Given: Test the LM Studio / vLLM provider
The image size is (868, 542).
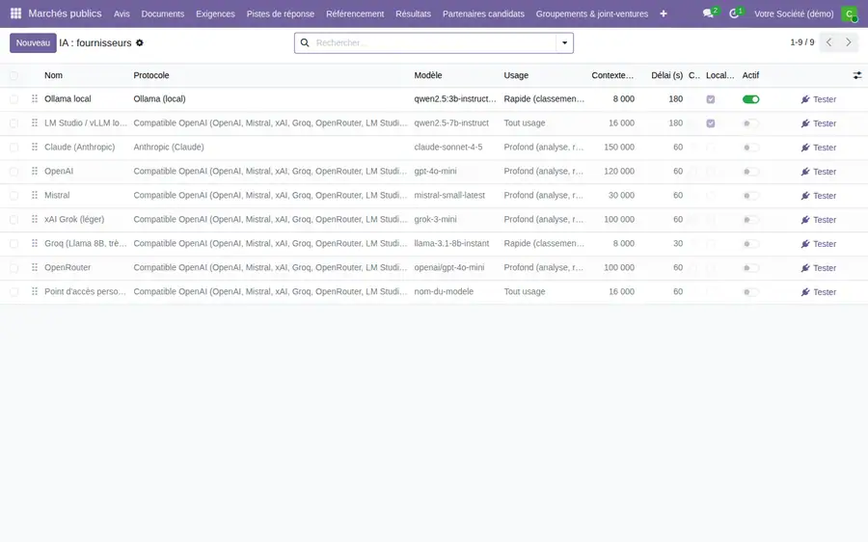Looking at the screenshot, I should (x=818, y=123).
